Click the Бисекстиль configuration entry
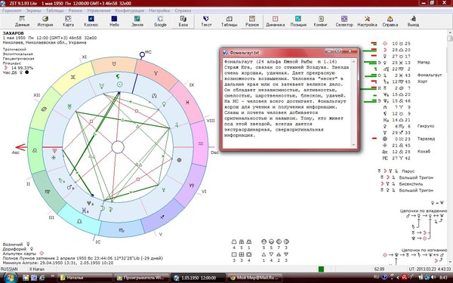The height and width of the screenshot is (283, 453). (411, 183)
